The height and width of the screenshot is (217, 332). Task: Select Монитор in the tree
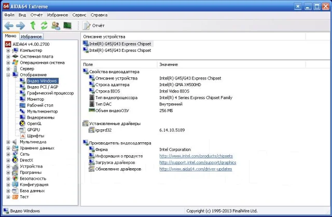(36, 99)
